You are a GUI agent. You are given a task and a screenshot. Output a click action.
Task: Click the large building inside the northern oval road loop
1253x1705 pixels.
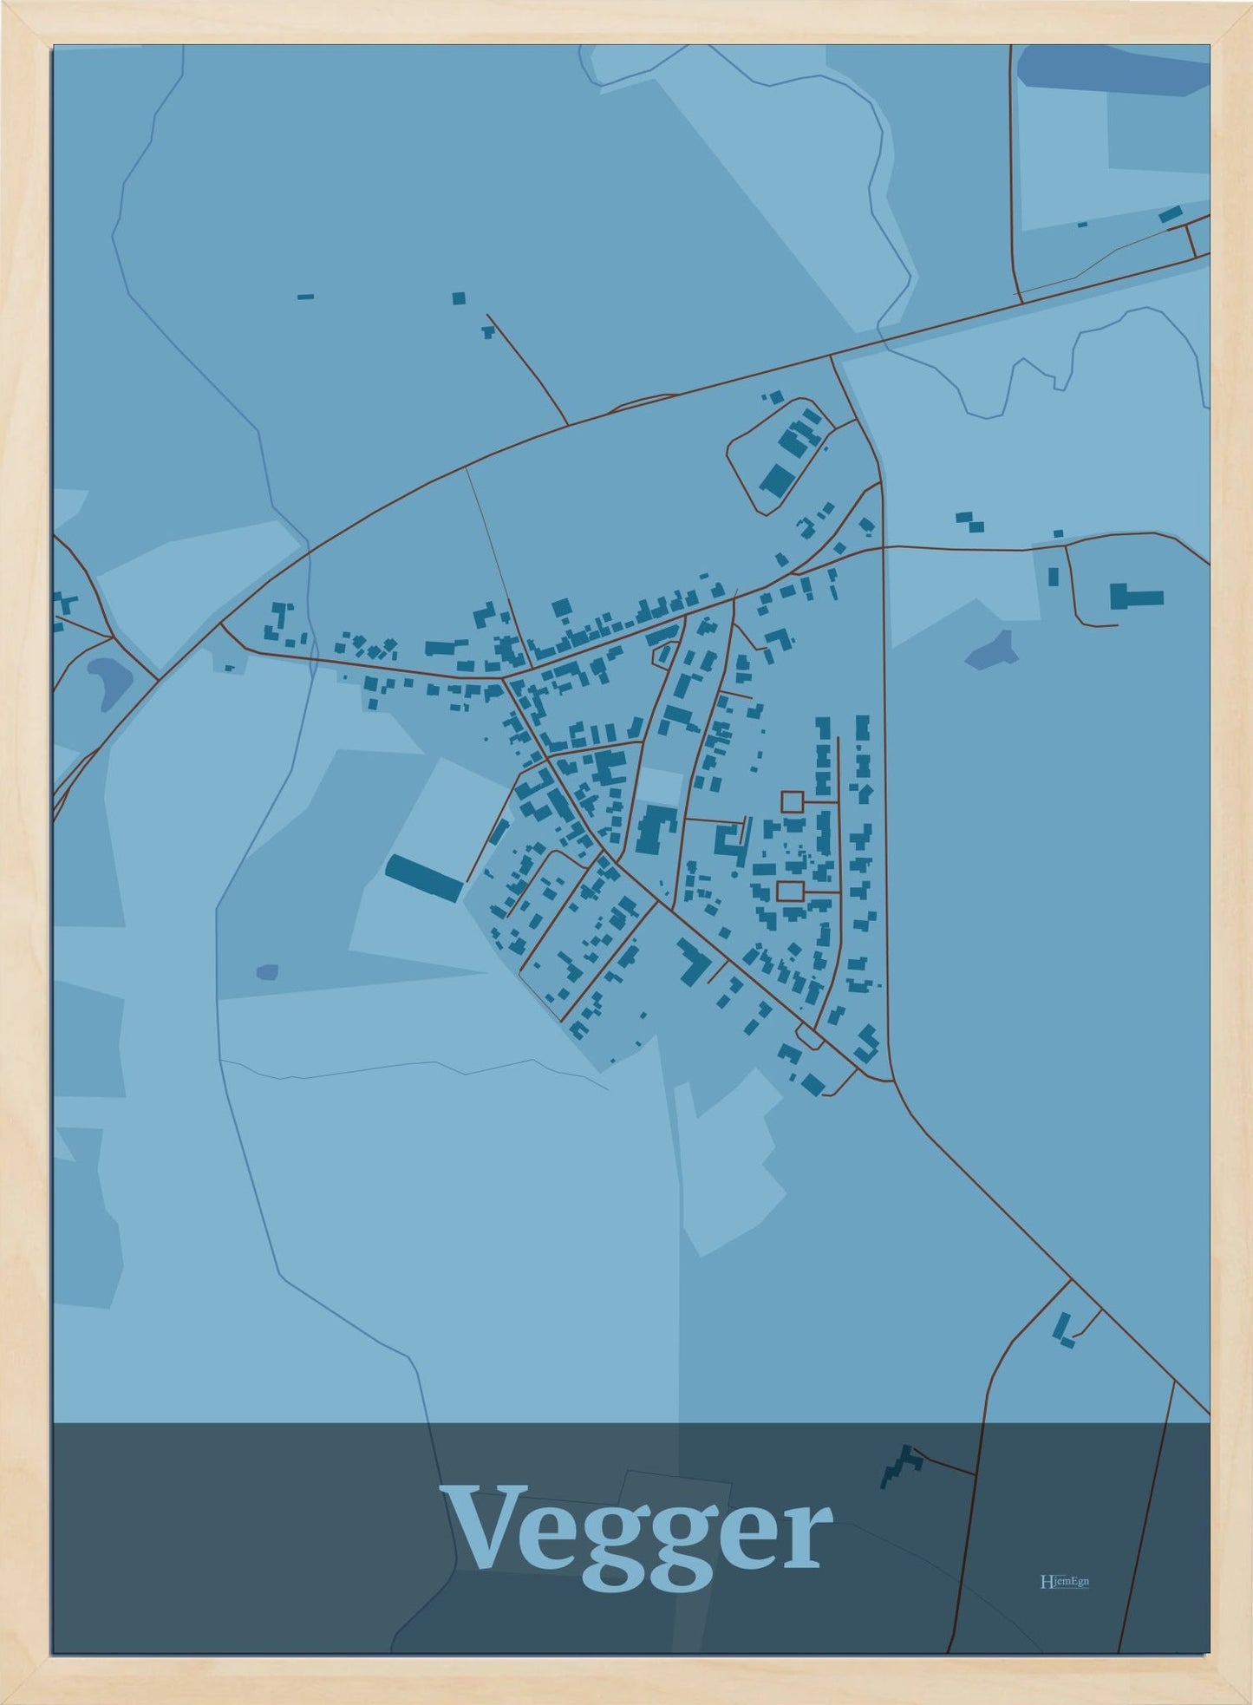pyautogui.click(x=776, y=480)
